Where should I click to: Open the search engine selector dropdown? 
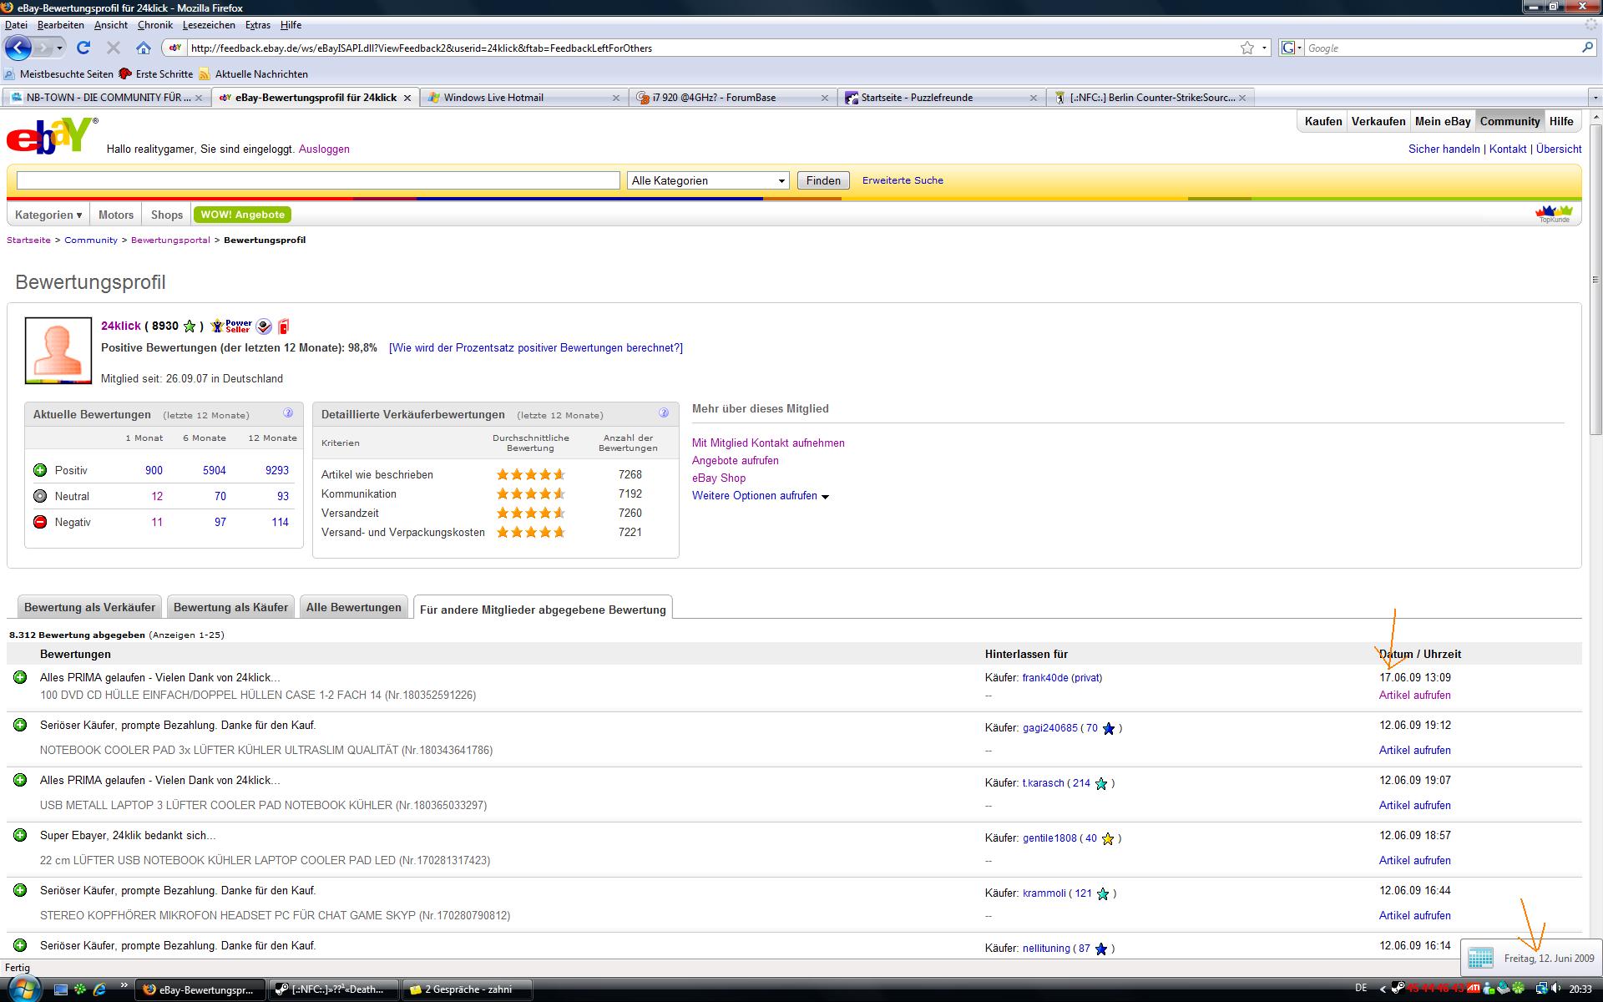pos(1291,48)
